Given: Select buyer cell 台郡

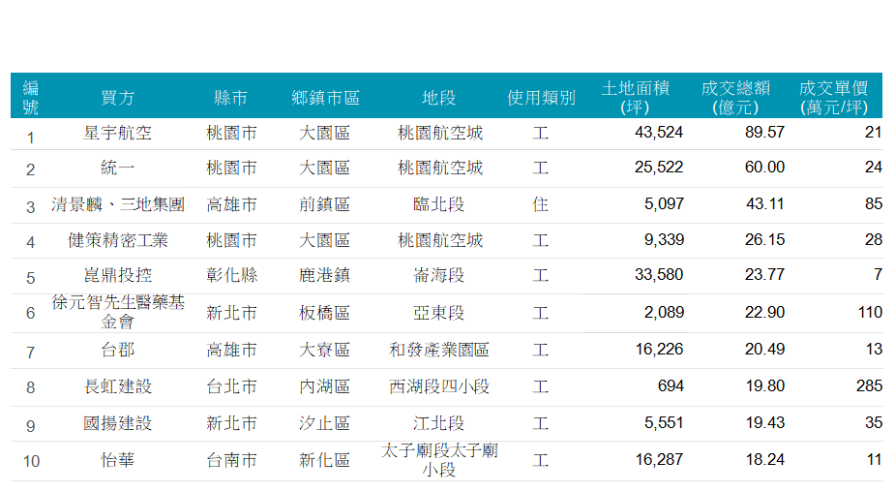Looking at the screenshot, I should click(118, 350).
